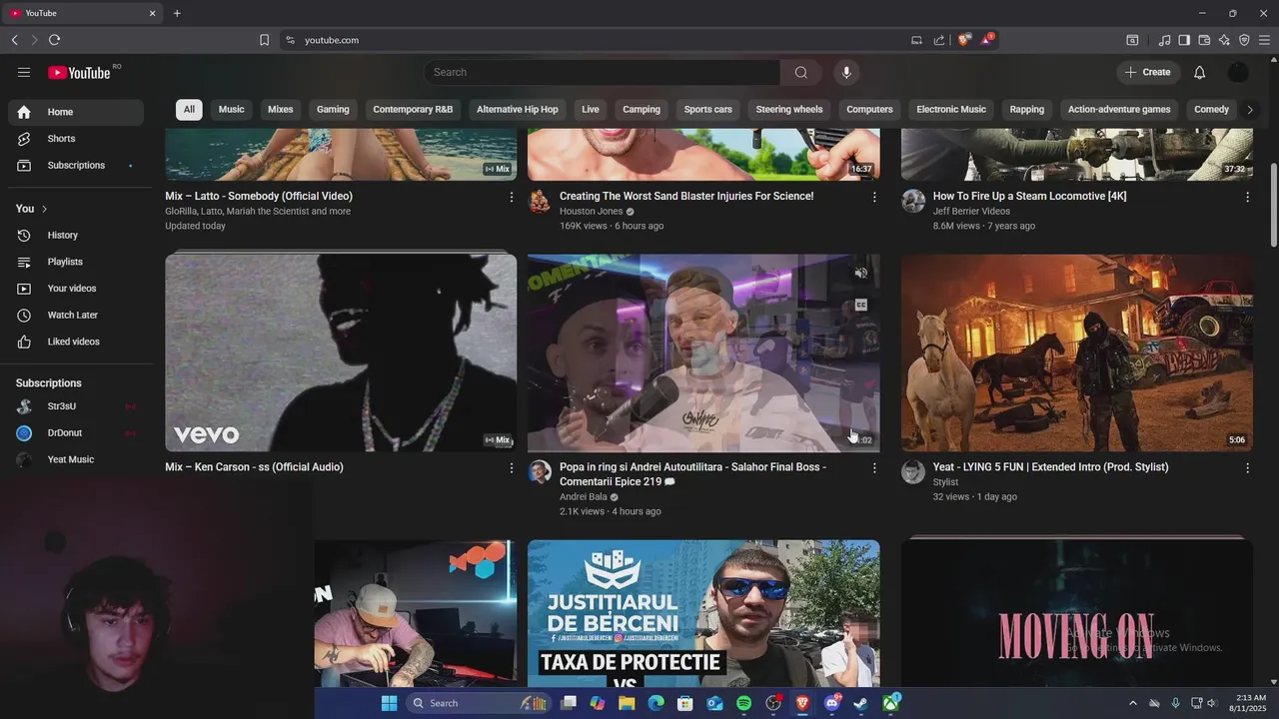Open Subscriptions in sidebar
This screenshot has width=1279, height=719.
click(76, 166)
